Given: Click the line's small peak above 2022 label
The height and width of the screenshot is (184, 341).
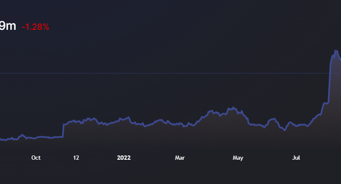Looking at the screenshot, I should point(127,117).
